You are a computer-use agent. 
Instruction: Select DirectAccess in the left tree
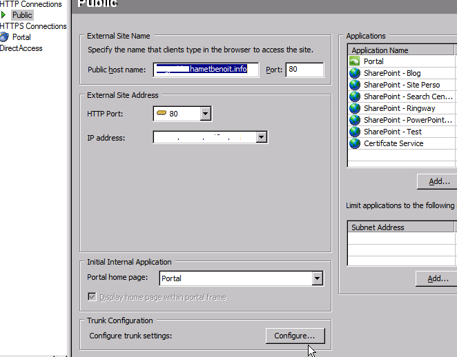click(21, 48)
